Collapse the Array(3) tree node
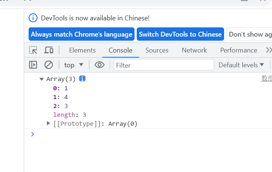The width and height of the screenshot is (272, 172). (42, 79)
